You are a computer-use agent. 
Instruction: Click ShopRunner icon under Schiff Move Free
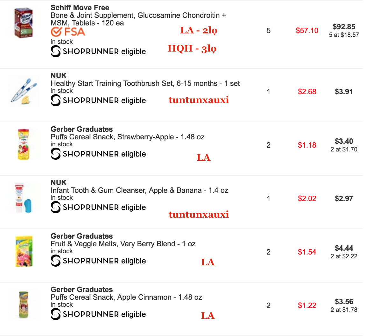(56, 51)
